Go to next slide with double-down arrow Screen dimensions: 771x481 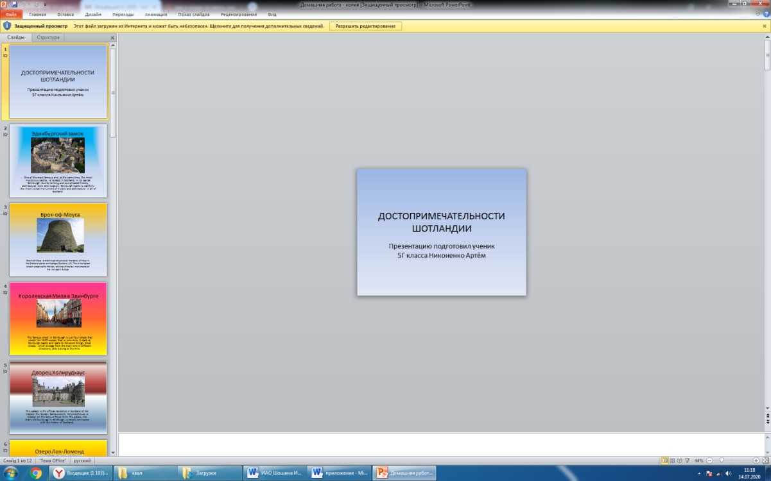pos(767,423)
